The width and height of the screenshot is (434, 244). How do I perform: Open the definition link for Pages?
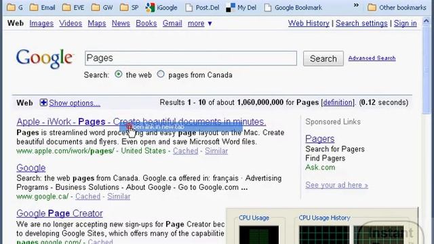338,102
